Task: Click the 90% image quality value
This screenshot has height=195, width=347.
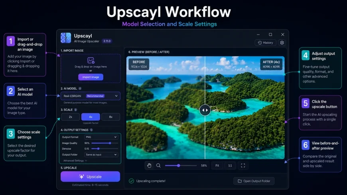Action: (87, 143)
